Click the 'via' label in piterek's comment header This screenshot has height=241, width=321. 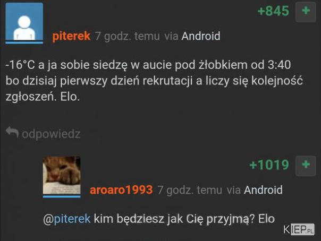click(171, 37)
